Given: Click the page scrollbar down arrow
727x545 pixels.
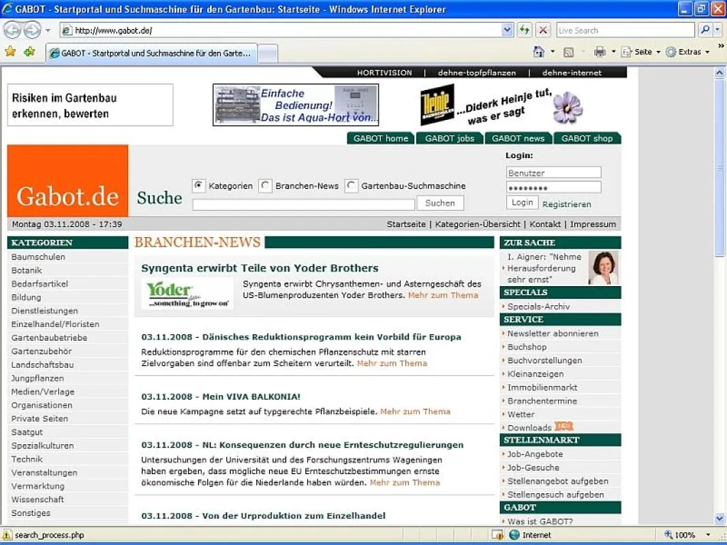Looking at the screenshot, I should [720, 518].
